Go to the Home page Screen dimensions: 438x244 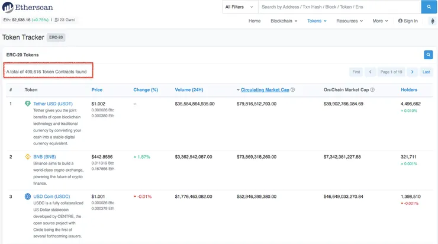click(x=255, y=21)
